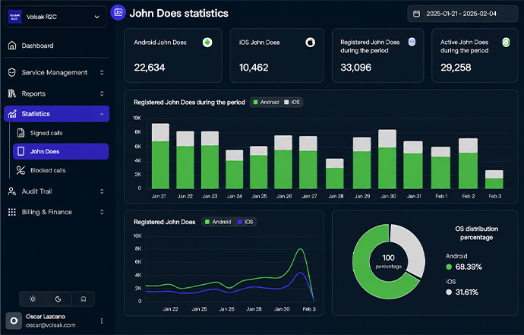Click the value 10,462
This screenshot has width=524, height=335.
click(254, 68)
